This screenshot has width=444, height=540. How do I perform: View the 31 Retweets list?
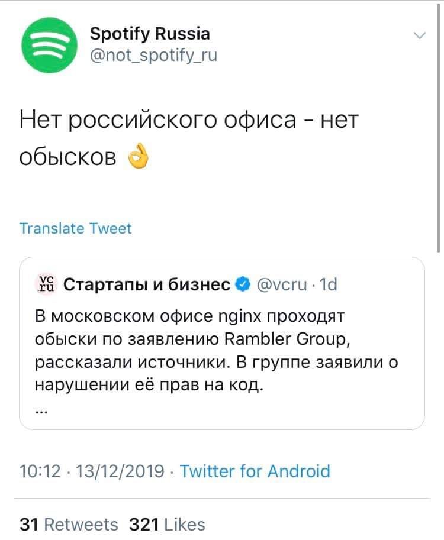pyautogui.click(x=69, y=524)
